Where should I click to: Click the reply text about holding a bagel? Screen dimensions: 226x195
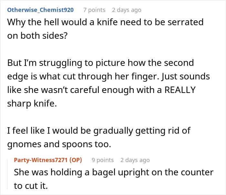click(113, 179)
